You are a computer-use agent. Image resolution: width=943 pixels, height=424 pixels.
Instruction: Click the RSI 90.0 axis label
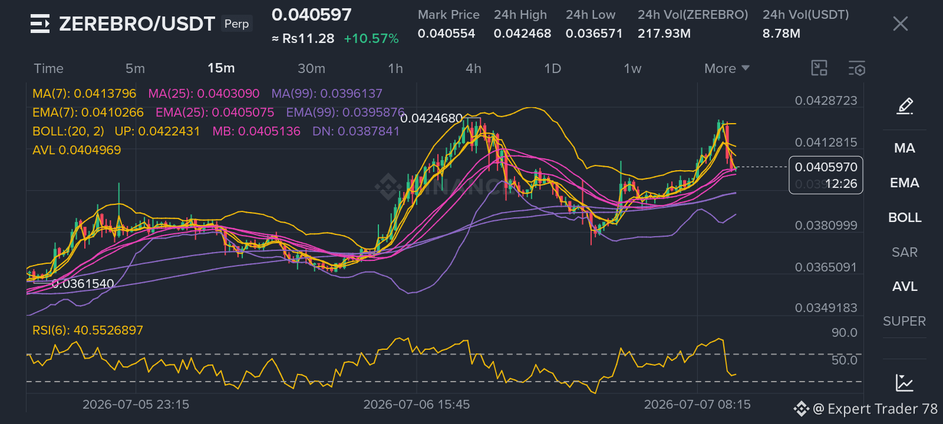click(844, 333)
